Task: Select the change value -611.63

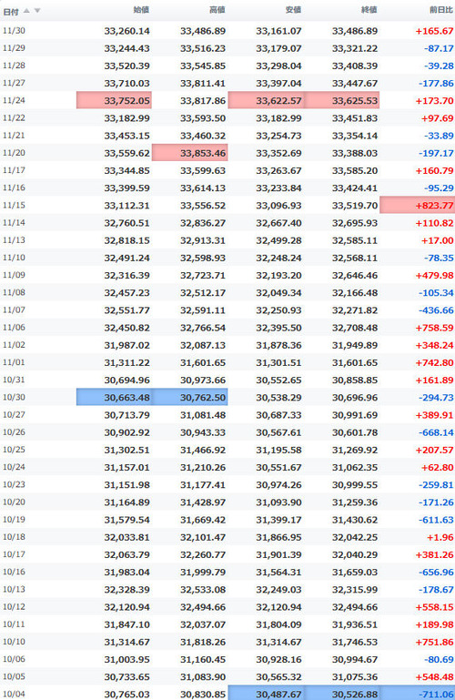Action: [x=436, y=520]
